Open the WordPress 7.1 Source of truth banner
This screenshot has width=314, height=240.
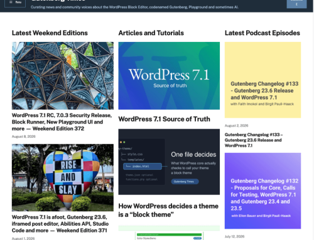(x=169, y=76)
